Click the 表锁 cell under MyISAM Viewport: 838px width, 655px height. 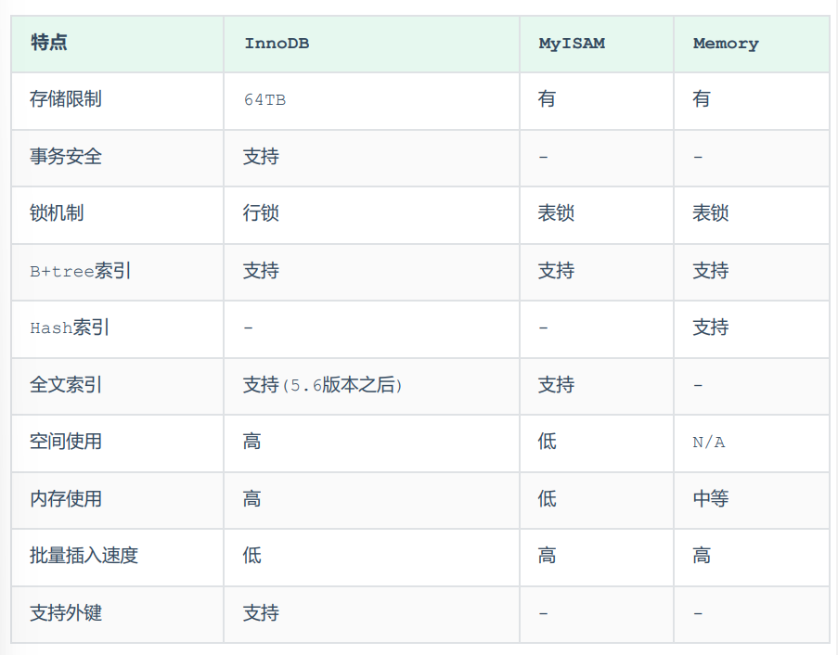tap(556, 213)
